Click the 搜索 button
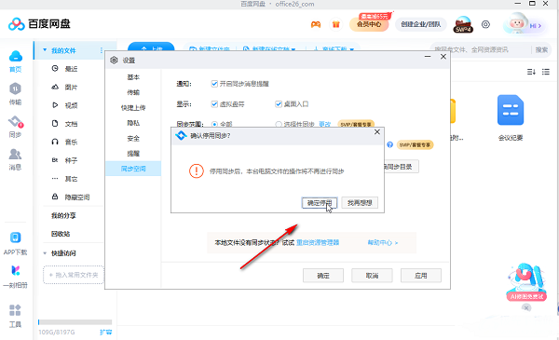Image resolution: width=559 pixels, height=340 pixels. 541,50
